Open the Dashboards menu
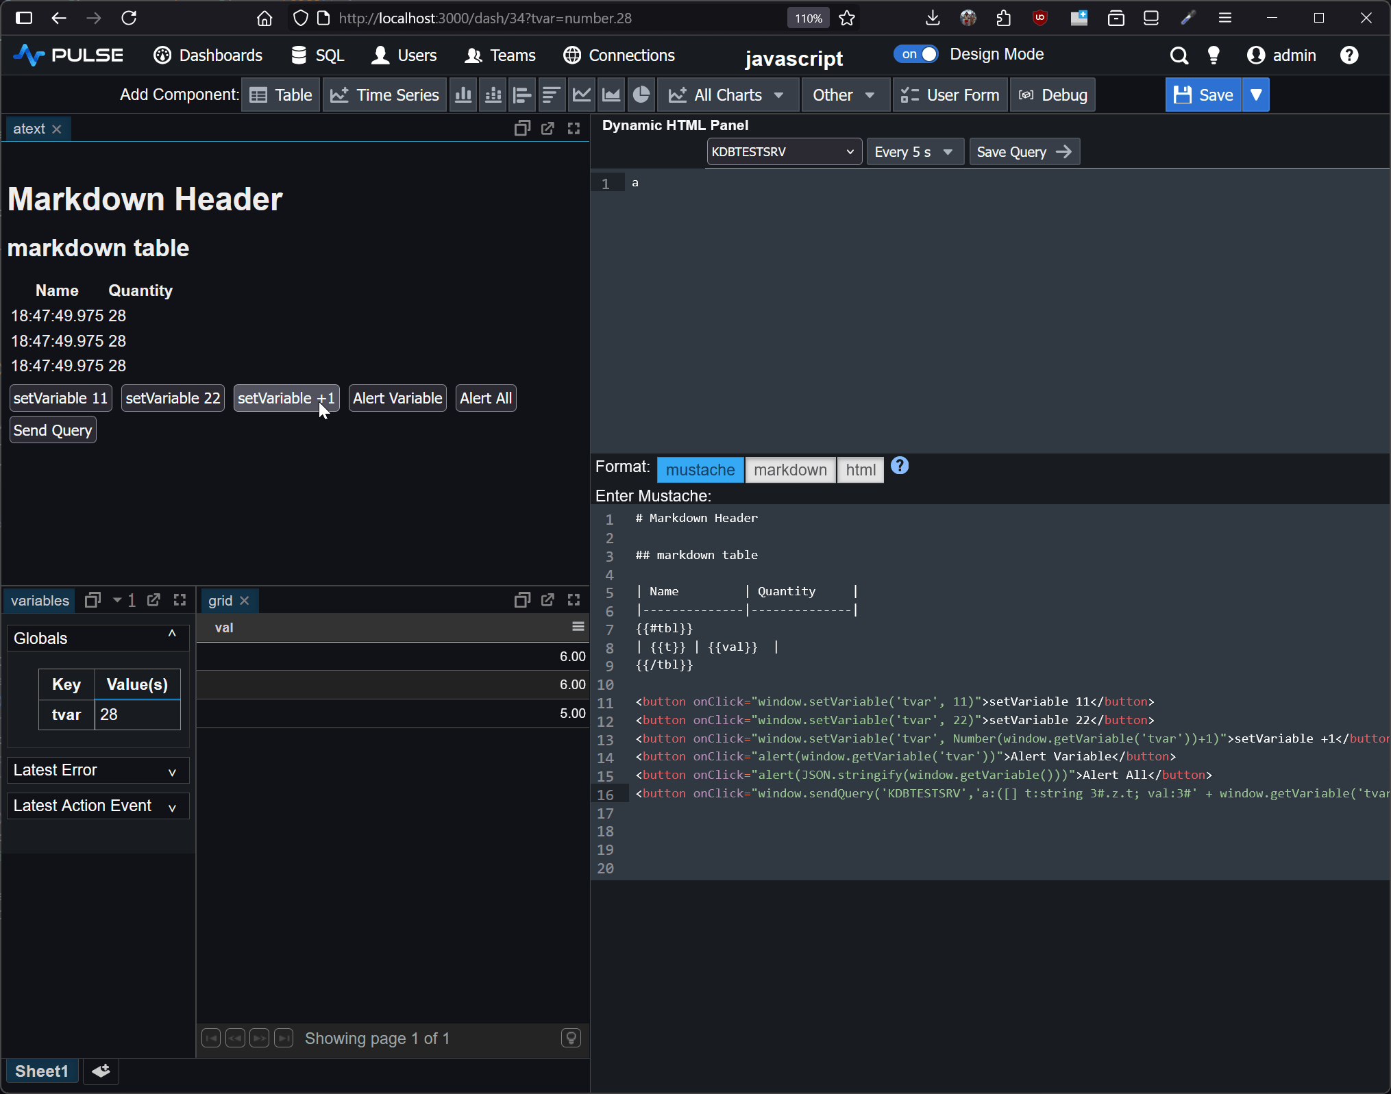Image resolution: width=1391 pixels, height=1094 pixels. pos(208,55)
